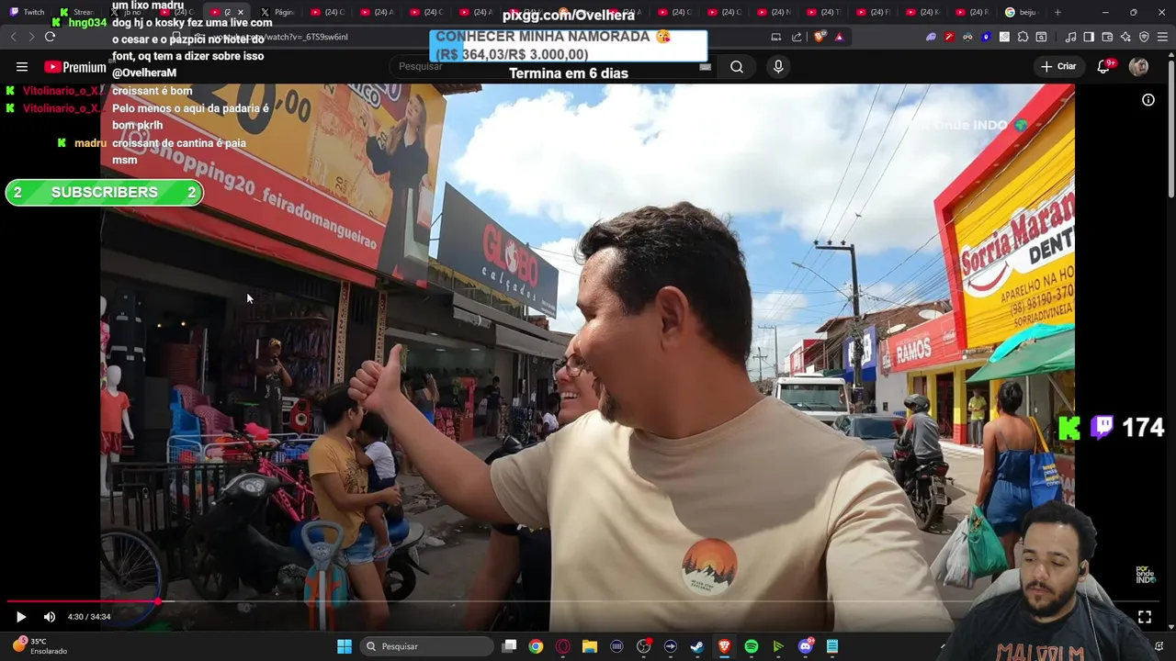Open the weather widget showing 35°C
Screen dimensions: 1176x661
[41, 646]
